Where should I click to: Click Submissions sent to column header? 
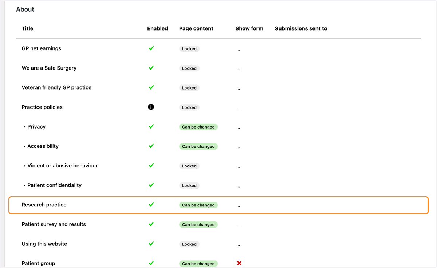click(x=301, y=28)
